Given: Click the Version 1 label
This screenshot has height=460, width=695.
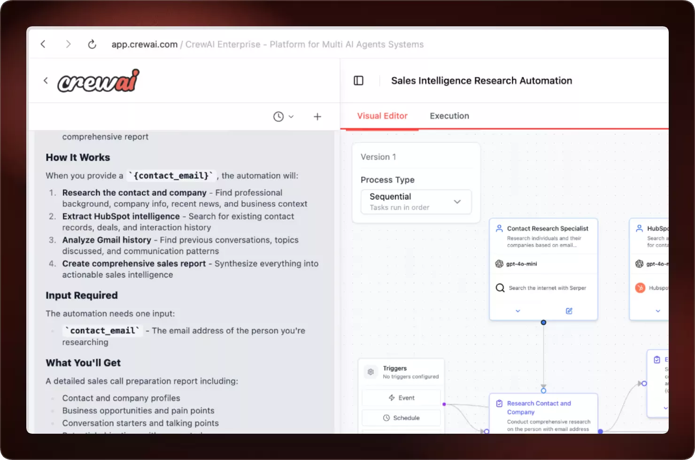Looking at the screenshot, I should tap(378, 157).
